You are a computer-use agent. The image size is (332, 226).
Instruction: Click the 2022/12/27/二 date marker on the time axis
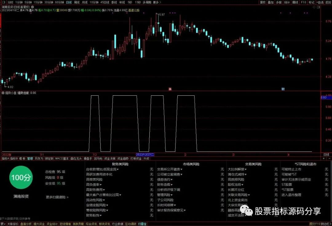145,155
